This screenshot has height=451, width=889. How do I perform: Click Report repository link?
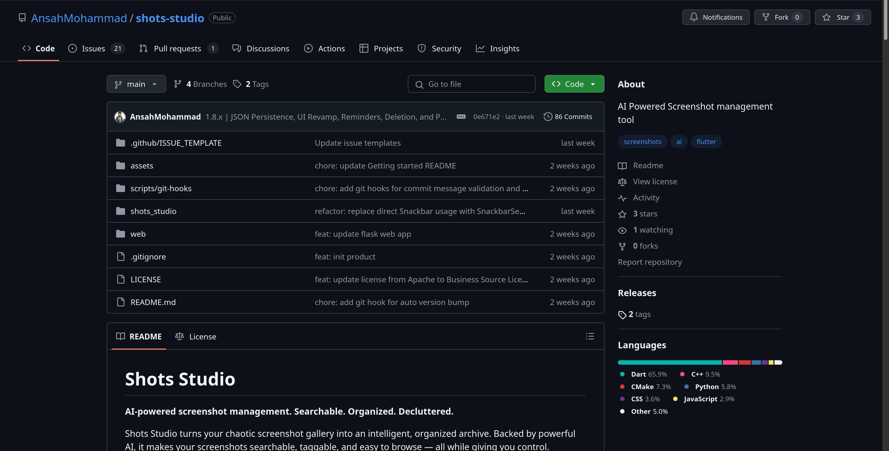click(650, 262)
